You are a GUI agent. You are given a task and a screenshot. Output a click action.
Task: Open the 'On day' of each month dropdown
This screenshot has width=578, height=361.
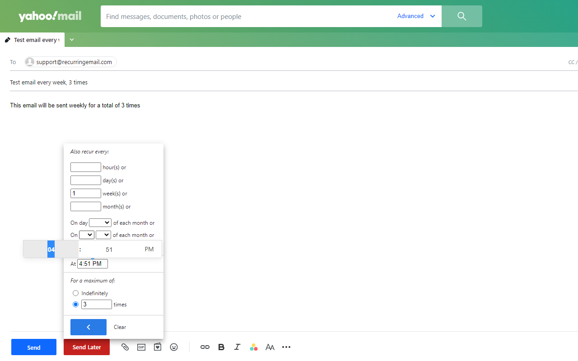coord(100,222)
